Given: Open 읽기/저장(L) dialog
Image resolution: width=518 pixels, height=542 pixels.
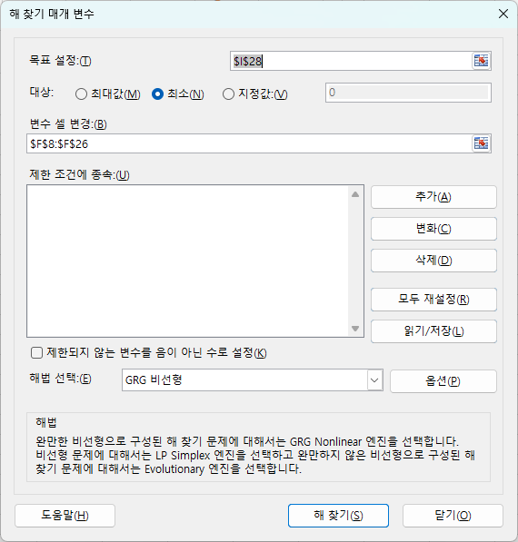Looking at the screenshot, I should coord(433,331).
